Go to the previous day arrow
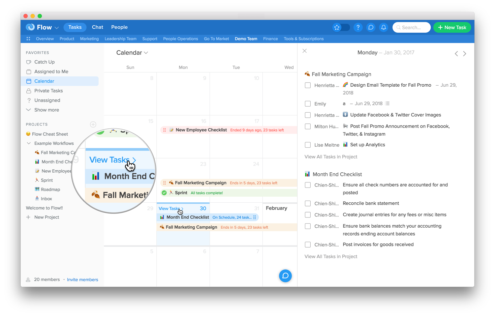 (x=456, y=54)
